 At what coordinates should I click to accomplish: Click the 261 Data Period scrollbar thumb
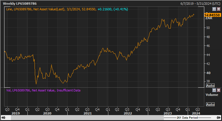point(187,117)
